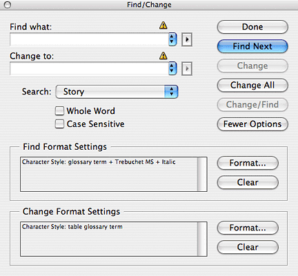Click the Done button
The width and height of the screenshot is (298, 276).
point(252,27)
